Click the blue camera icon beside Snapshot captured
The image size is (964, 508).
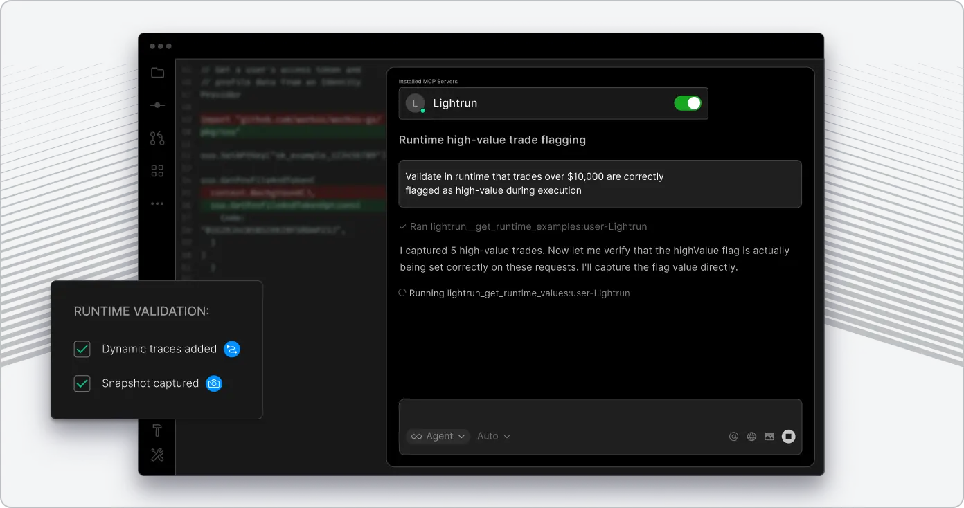(214, 383)
